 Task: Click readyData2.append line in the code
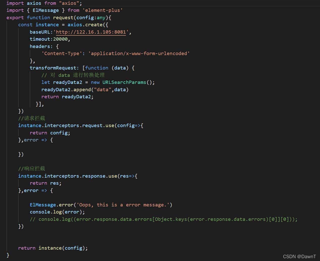click(85, 89)
